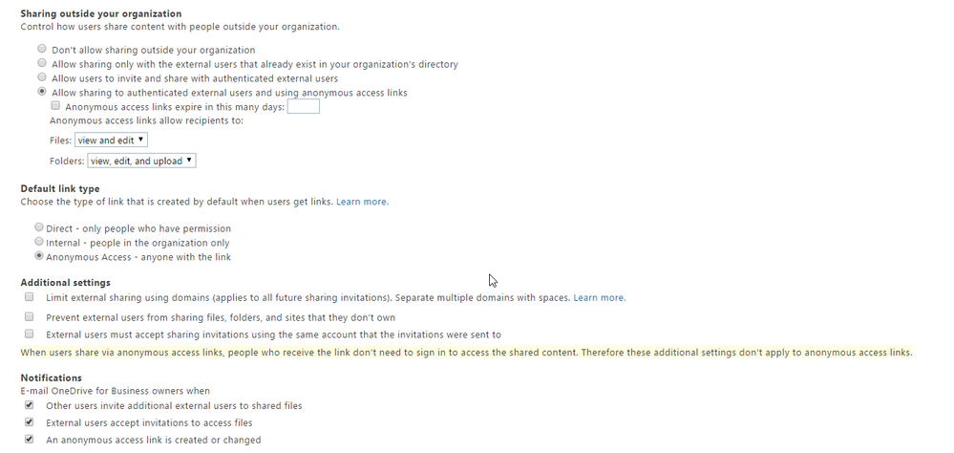
Task: Select "Don't allow sharing outside your organization"
Action: coord(41,49)
